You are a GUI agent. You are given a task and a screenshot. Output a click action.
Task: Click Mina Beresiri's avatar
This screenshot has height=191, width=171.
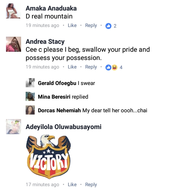coord(30,97)
